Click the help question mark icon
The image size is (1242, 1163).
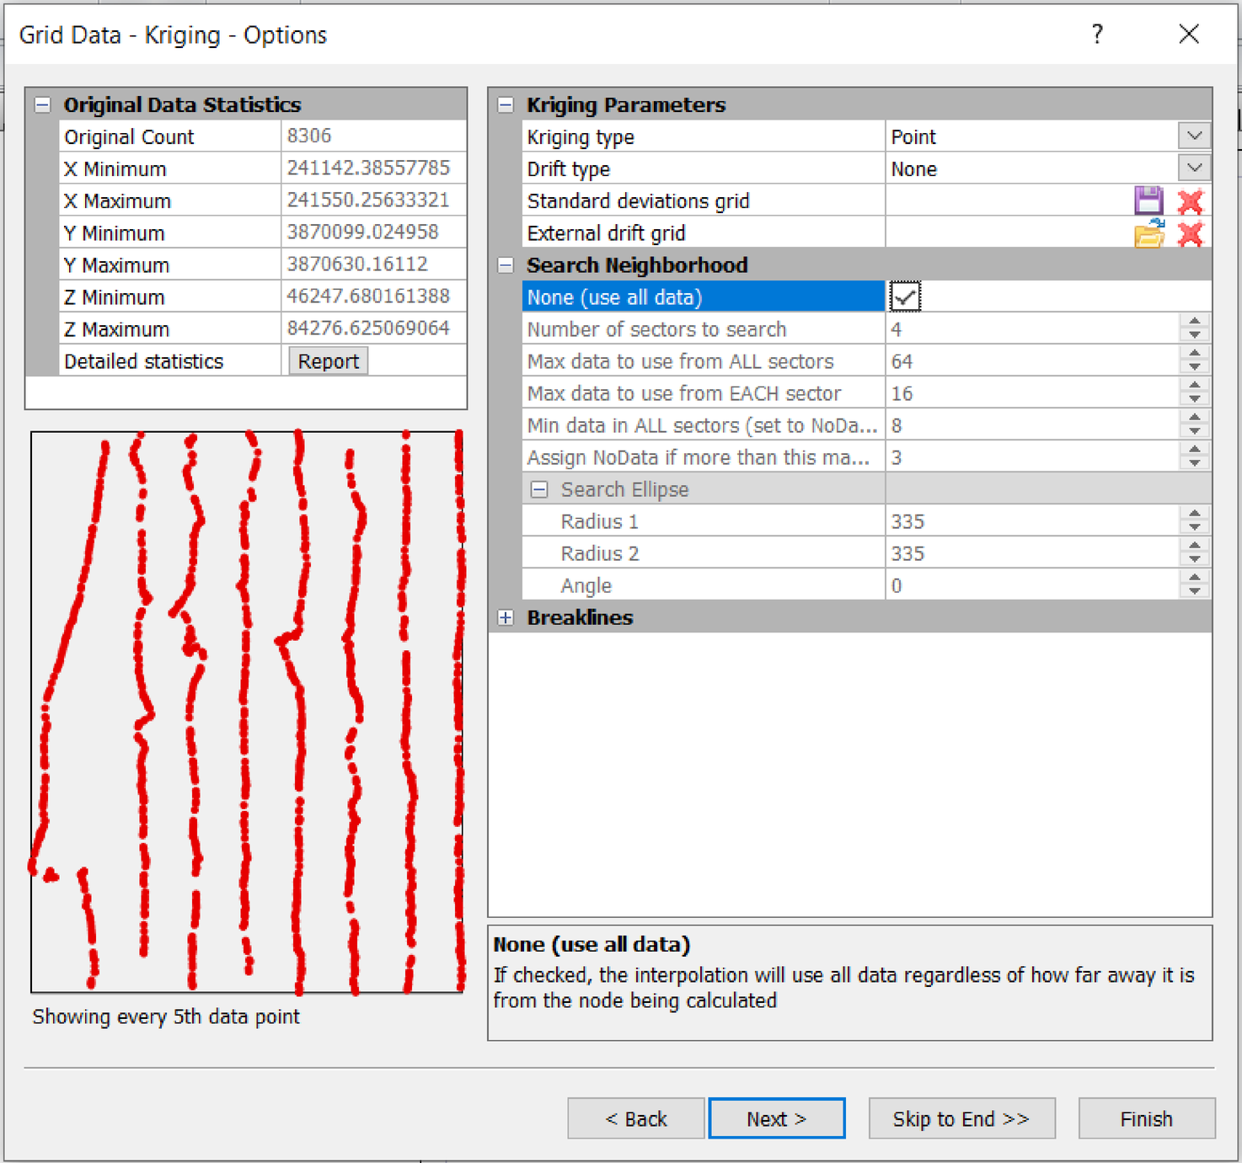pyautogui.click(x=1097, y=35)
